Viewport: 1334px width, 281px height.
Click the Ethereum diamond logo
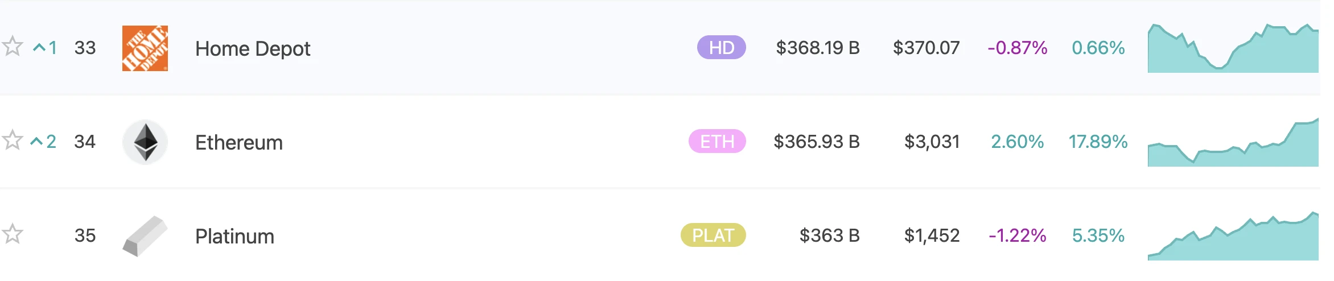tap(145, 142)
